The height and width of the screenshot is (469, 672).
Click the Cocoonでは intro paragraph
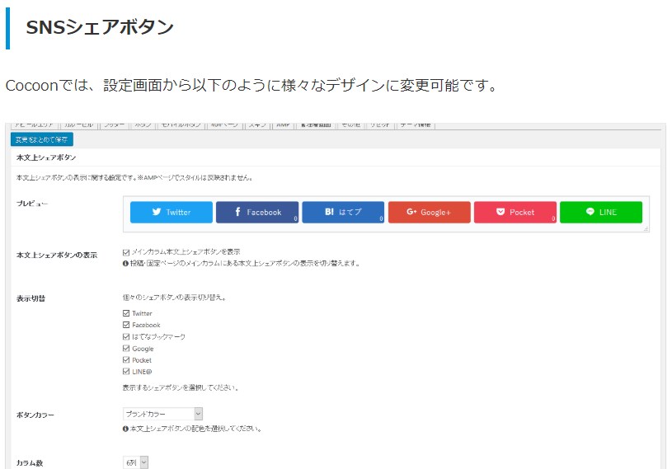click(x=251, y=85)
